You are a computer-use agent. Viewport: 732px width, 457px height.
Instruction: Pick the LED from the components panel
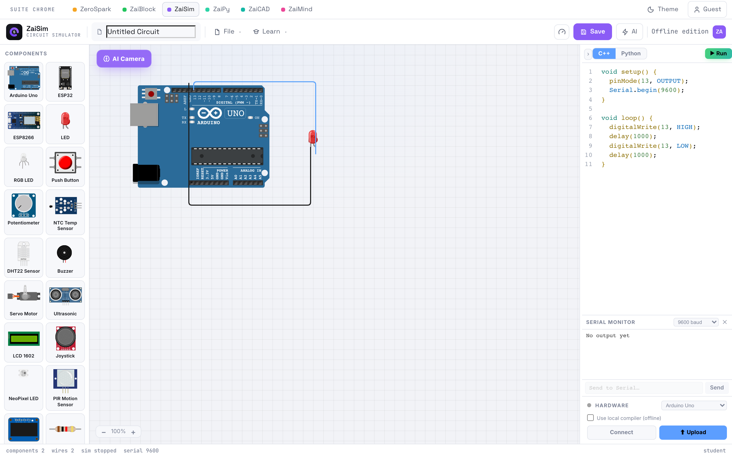pyautogui.click(x=65, y=124)
